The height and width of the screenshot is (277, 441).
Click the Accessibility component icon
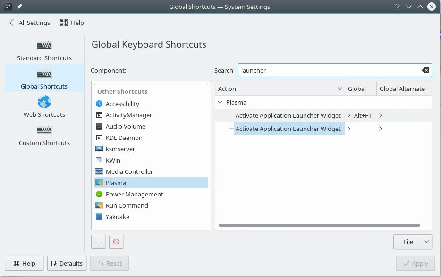99,104
